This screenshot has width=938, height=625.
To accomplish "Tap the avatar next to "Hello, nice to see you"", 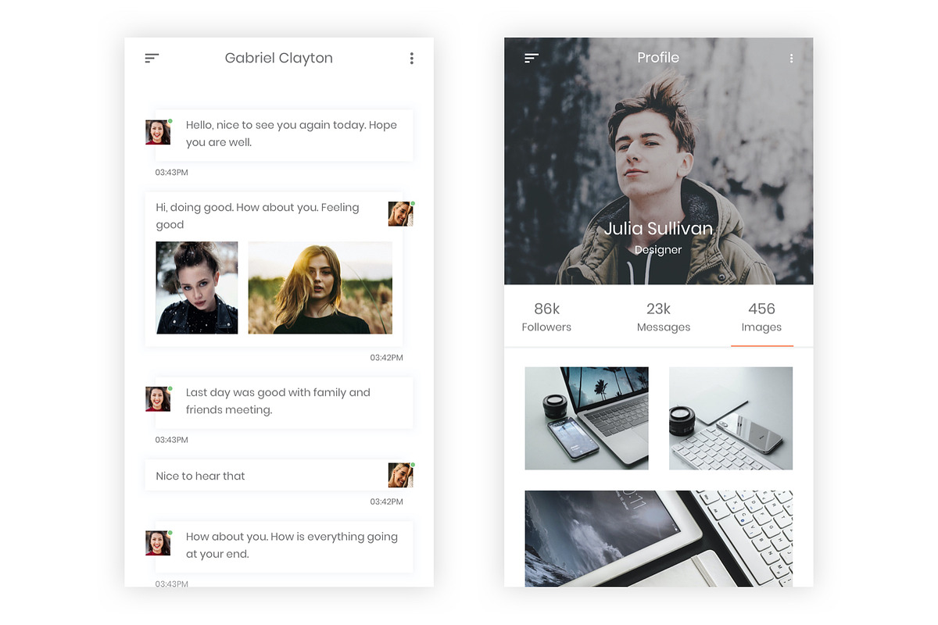I will click(158, 132).
